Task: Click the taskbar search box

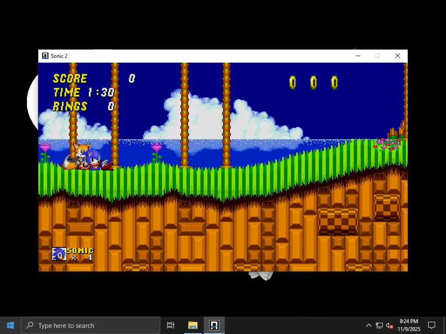Action: [x=91, y=325]
